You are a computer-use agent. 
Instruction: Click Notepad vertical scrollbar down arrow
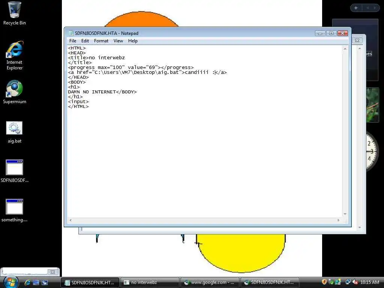[345, 214]
